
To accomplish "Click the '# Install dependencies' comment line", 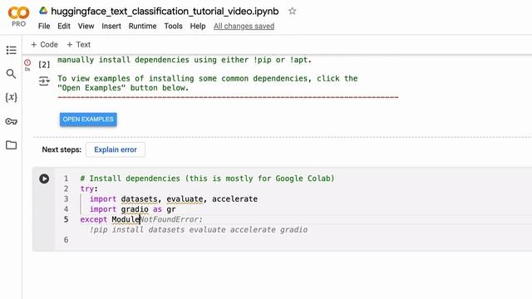I will (207, 179).
